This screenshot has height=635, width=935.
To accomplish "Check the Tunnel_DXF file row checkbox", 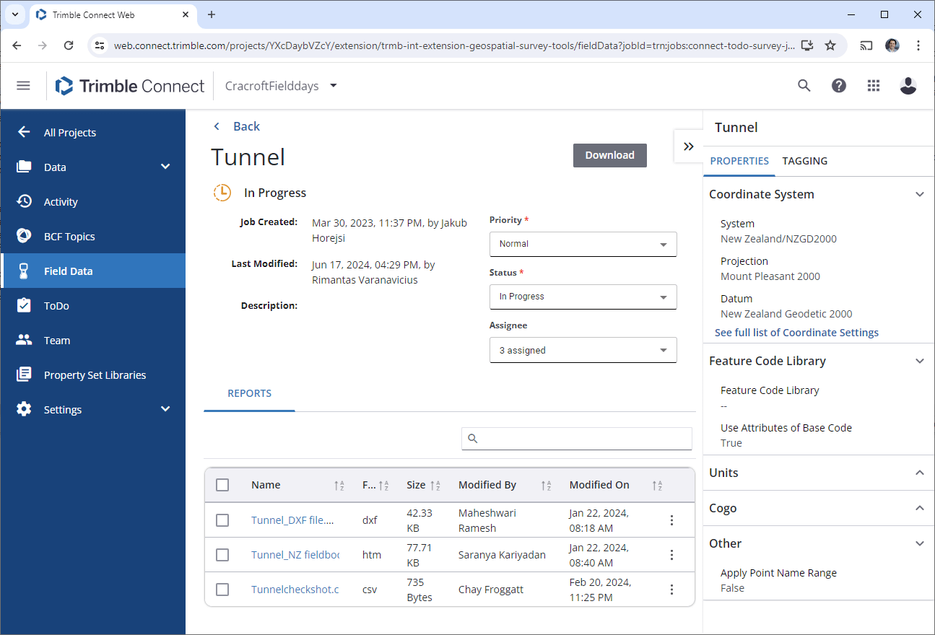I will tap(222, 520).
